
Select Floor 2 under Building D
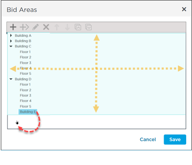tap(26, 90)
